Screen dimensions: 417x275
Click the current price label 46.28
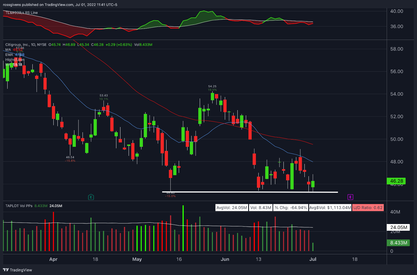pyautogui.click(x=396, y=181)
